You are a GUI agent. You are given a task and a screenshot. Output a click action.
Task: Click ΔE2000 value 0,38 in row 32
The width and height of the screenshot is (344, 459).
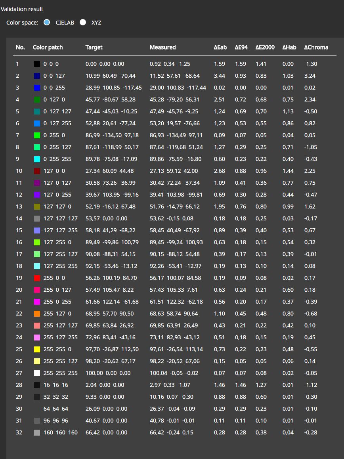(x=261, y=432)
